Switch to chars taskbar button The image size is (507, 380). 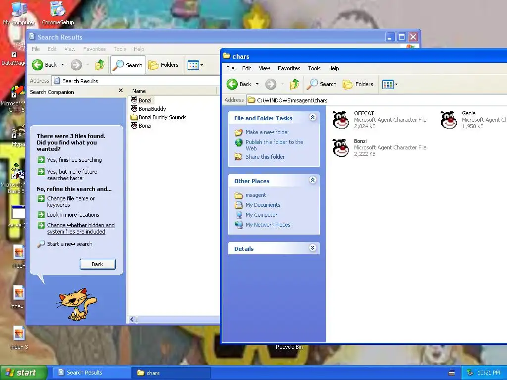171,373
